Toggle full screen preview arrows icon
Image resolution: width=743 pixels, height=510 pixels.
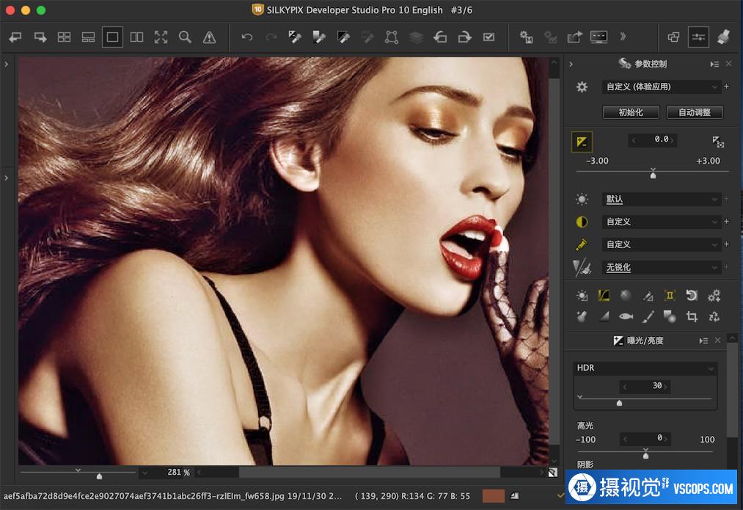tap(161, 37)
